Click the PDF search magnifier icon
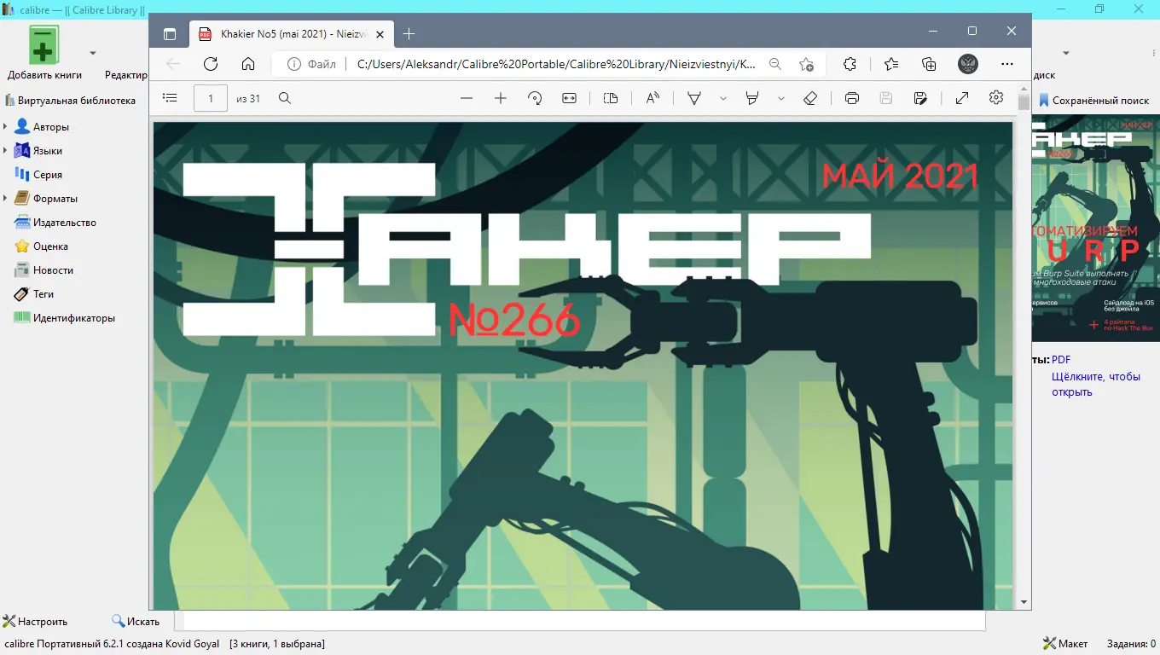Screen dimensions: 1160x655 pyautogui.click(x=285, y=98)
